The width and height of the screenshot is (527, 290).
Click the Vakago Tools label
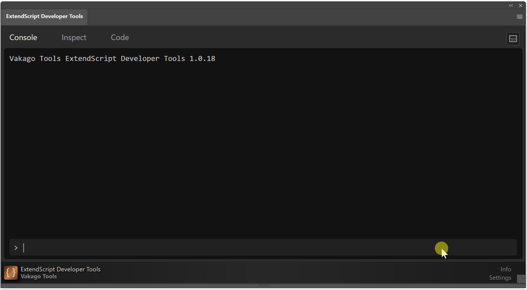[x=39, y=276]
